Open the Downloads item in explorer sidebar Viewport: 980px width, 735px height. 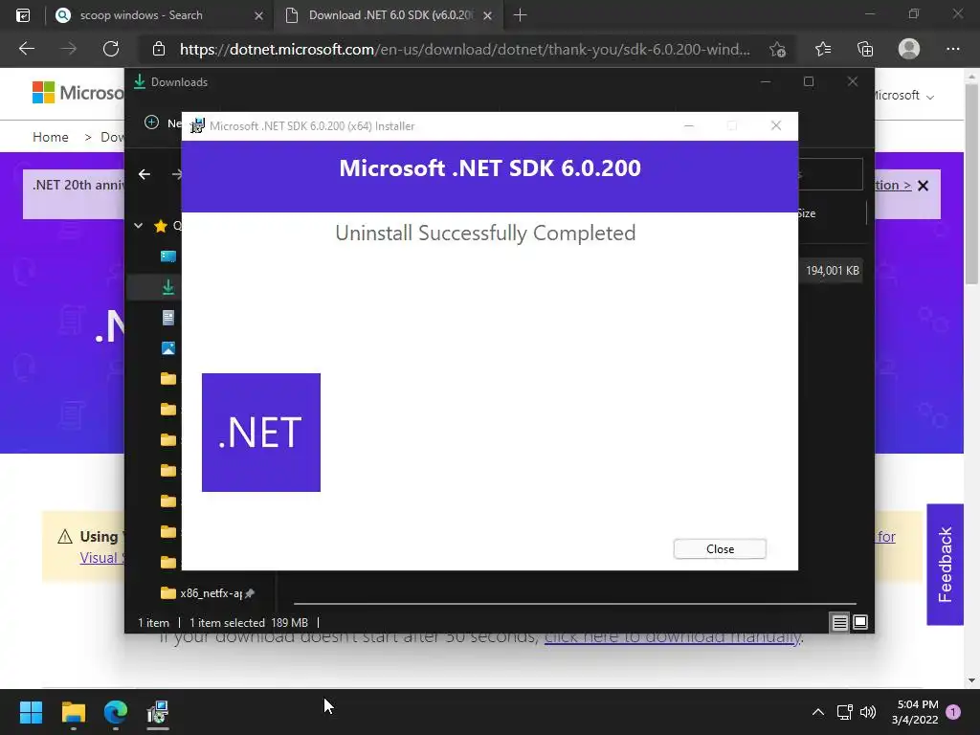pyautogui.click(x=168, y=287)
